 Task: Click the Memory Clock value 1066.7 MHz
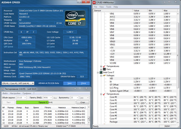25,76
